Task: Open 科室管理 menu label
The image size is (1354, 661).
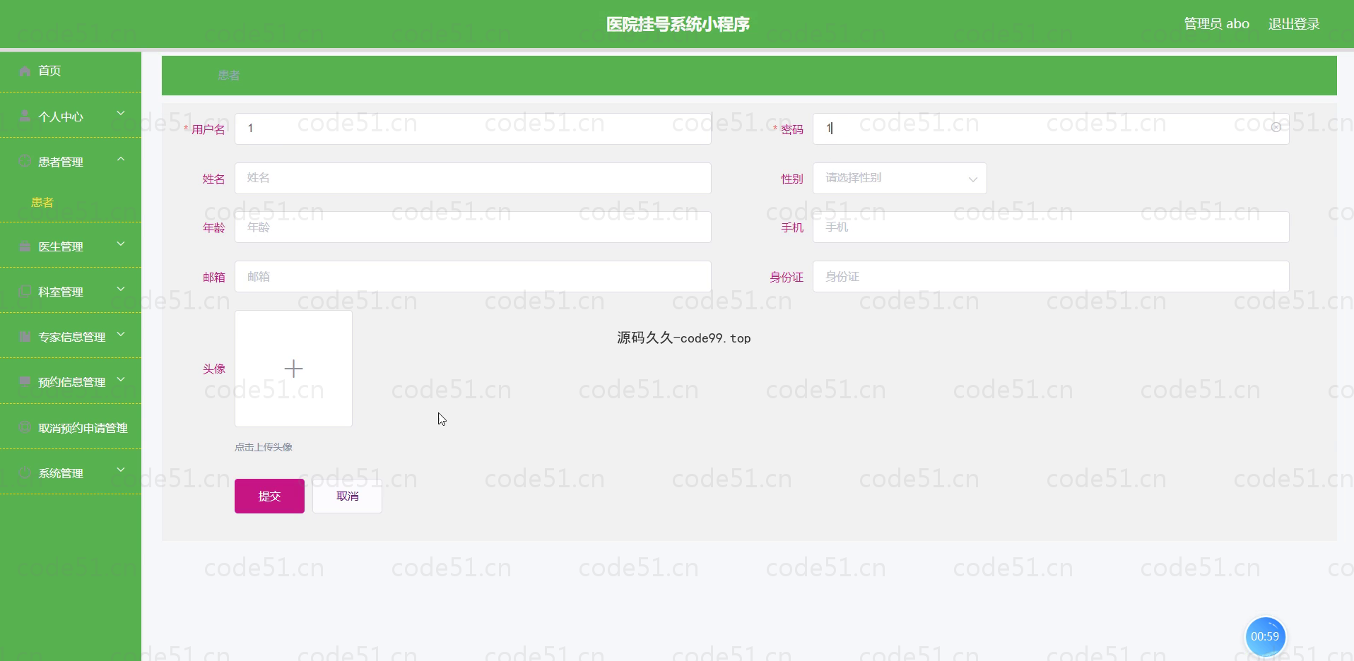Action: (x=61, y=292)
